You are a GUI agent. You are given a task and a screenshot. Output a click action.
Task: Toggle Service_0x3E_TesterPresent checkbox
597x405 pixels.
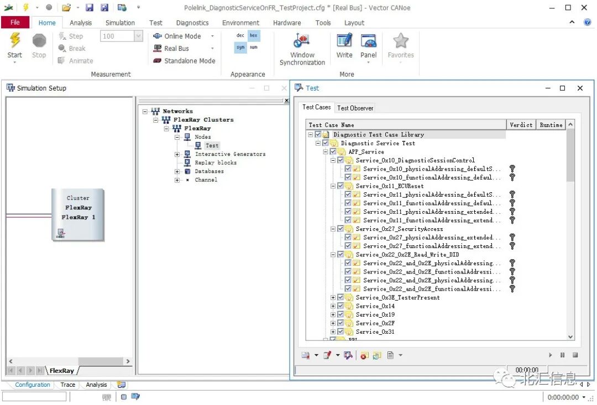pyautogui.click(x=341, y=297)
